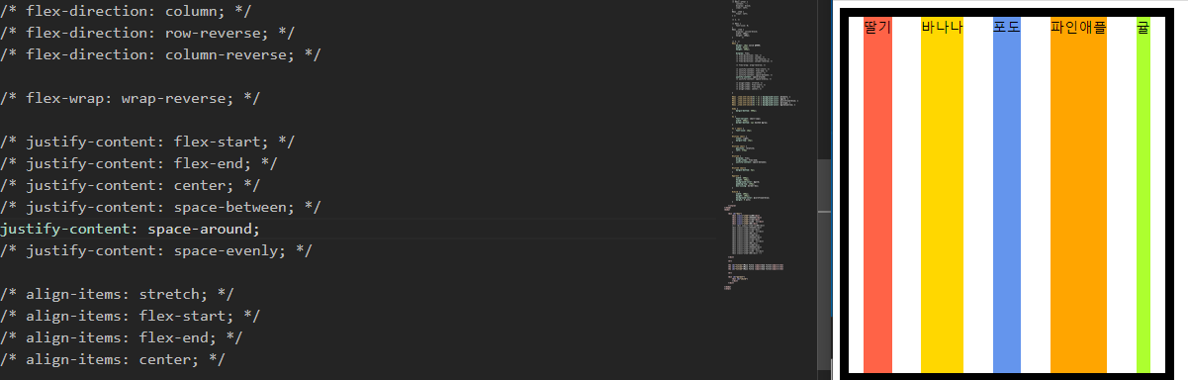Click the line 'align-items: flex-start;'
The image size is (1188, 380).
[x=131, y=316]
